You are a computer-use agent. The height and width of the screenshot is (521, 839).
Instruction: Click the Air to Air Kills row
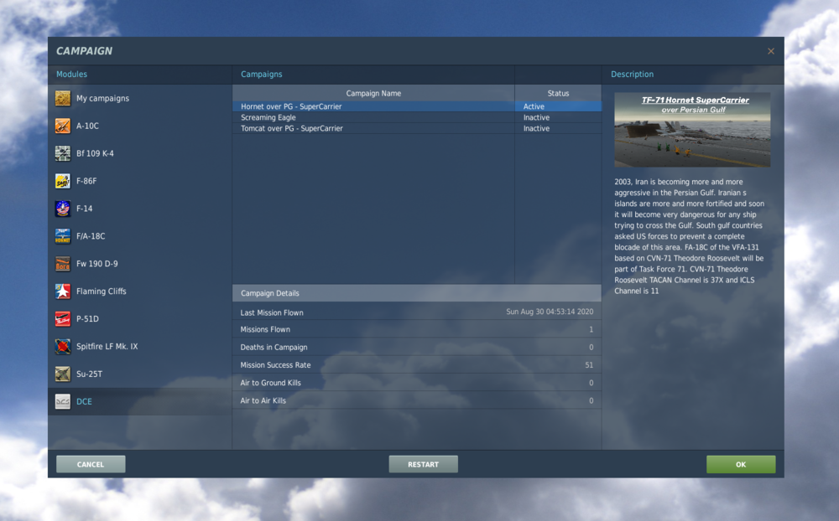click(x=417, y=400)
